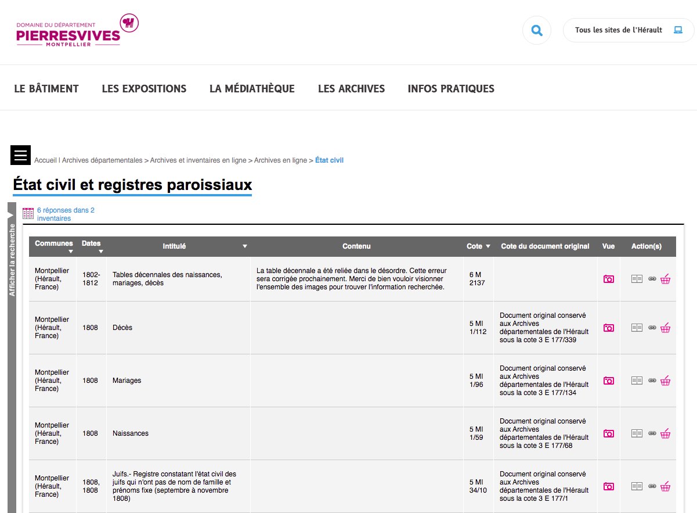Image resolution: width=697 pixels, height=513 pixels.
Task: Open camera viewer for 1808 Mariages row
Action: click(608, 381)
